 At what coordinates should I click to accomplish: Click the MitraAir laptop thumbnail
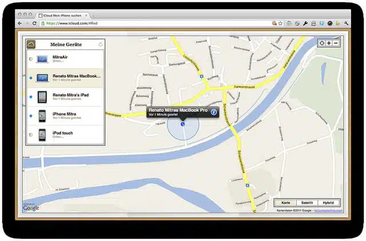pyautogui.click(x=42, y=59)
